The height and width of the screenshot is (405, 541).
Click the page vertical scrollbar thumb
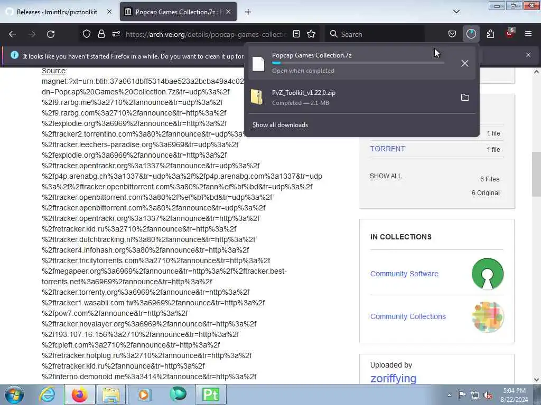[x=536, y=174]
